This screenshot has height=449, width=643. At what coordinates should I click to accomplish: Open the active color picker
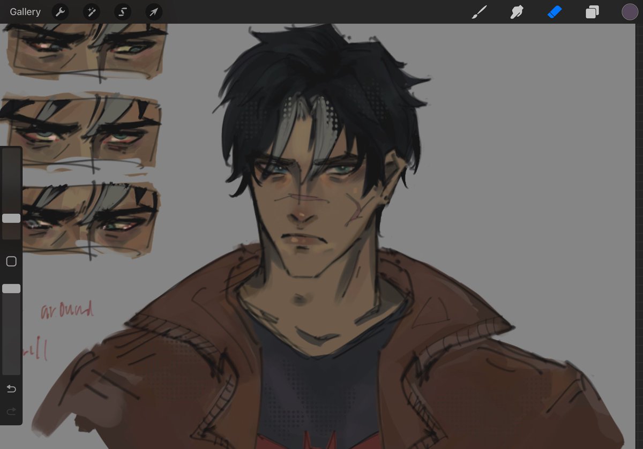click(630, 12)
